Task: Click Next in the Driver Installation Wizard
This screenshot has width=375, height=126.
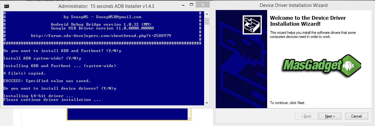Action: [x=330, y=116]
